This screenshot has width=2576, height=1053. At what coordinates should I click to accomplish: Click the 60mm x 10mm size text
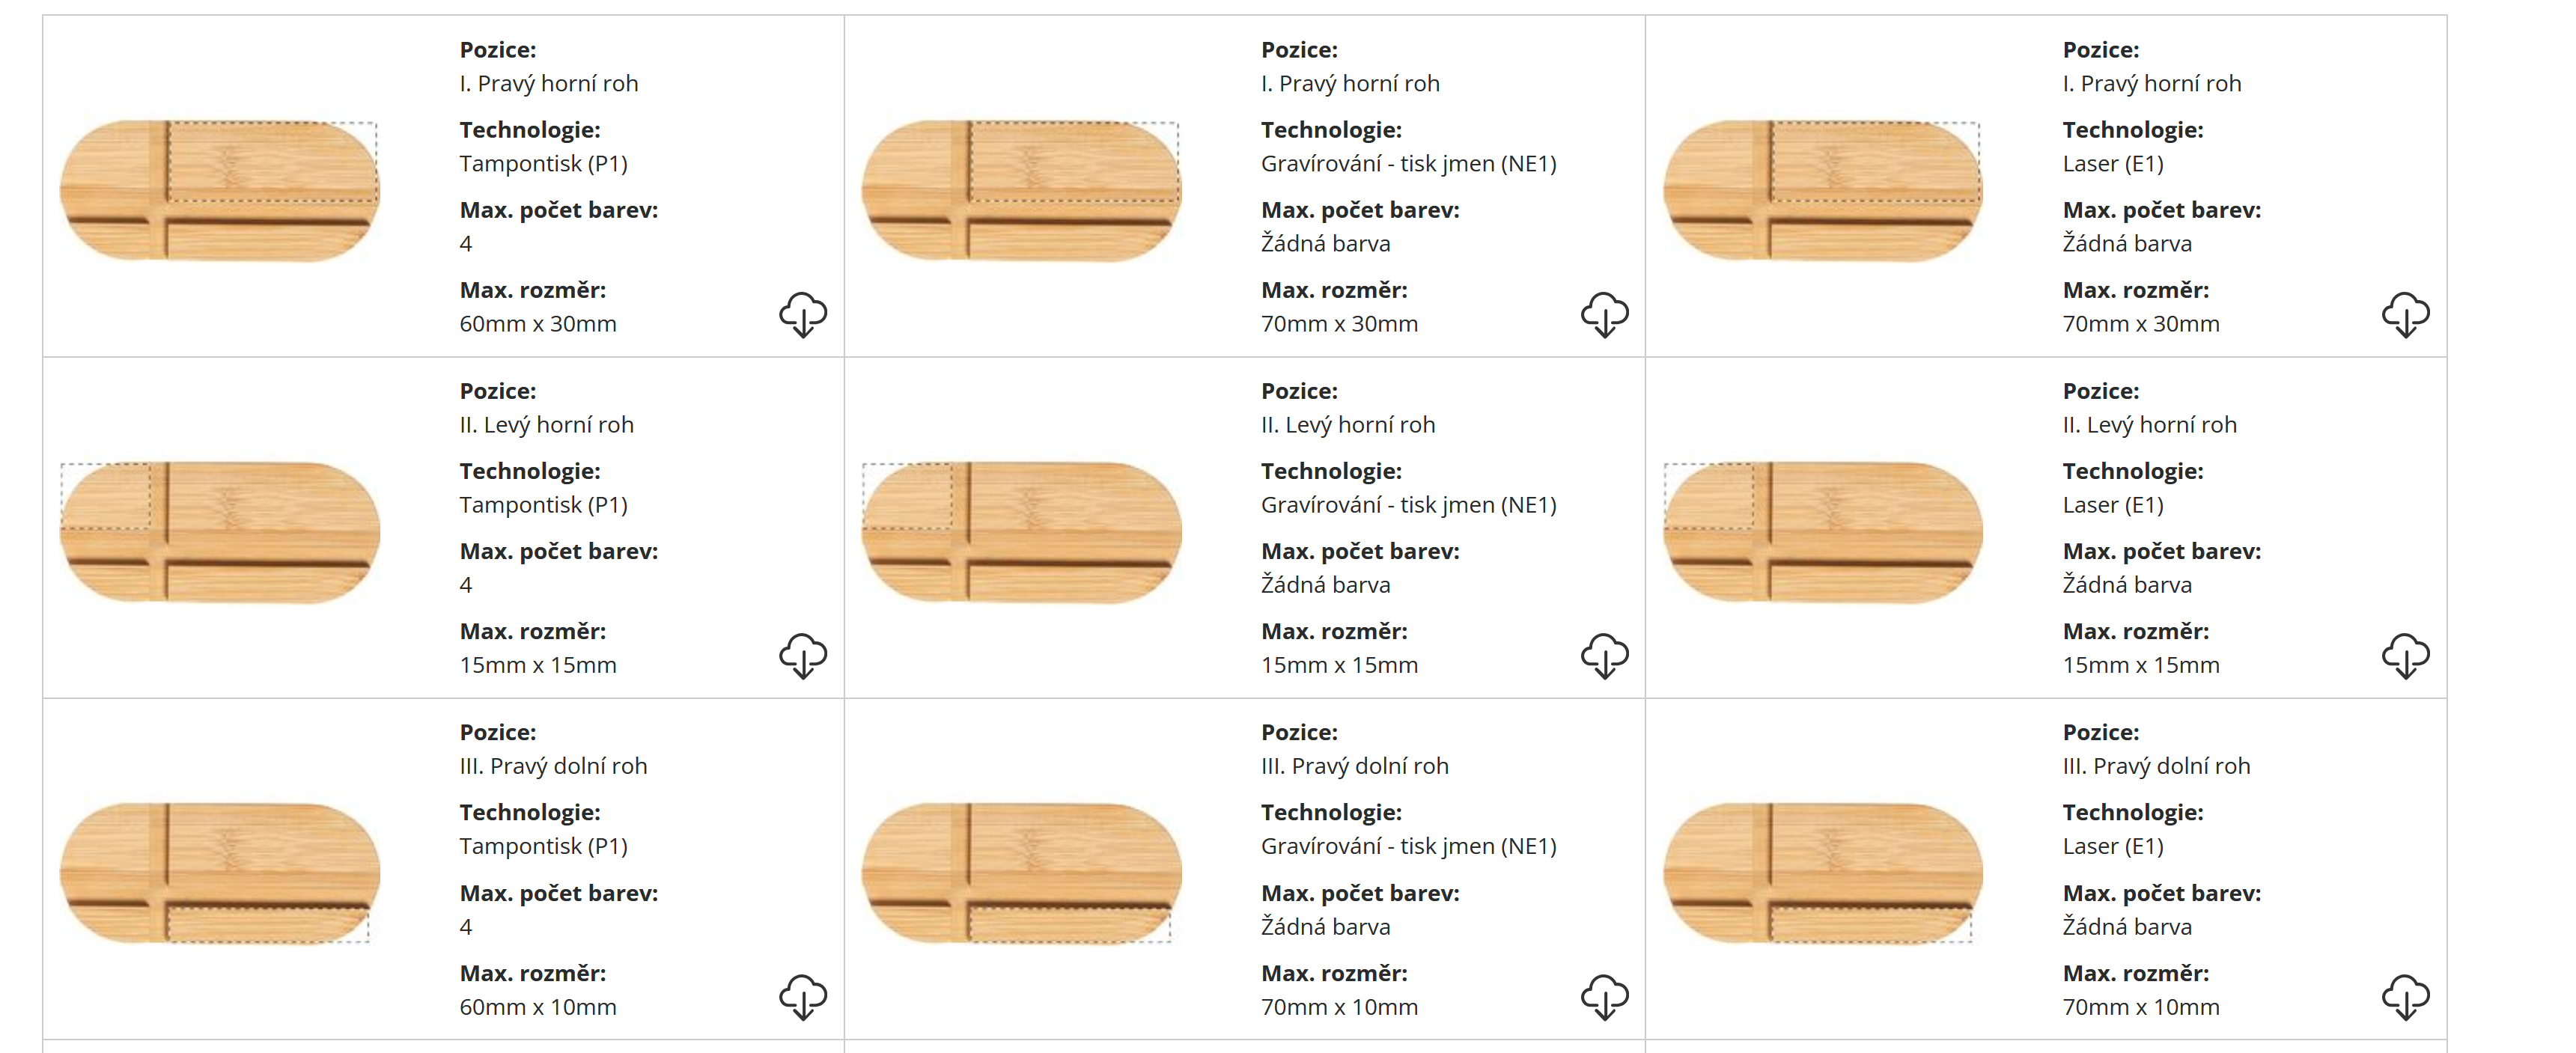click(538, 1007)
